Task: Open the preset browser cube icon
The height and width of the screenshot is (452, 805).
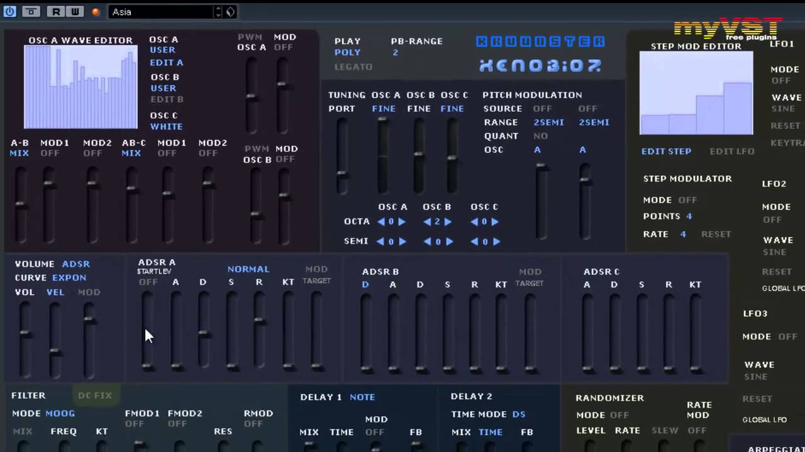Action: [x=231, y=12]
